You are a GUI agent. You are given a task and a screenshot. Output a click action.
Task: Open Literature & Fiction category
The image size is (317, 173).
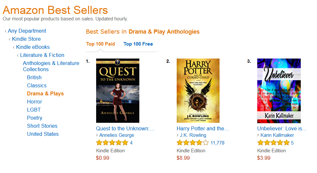coord(42,55)
